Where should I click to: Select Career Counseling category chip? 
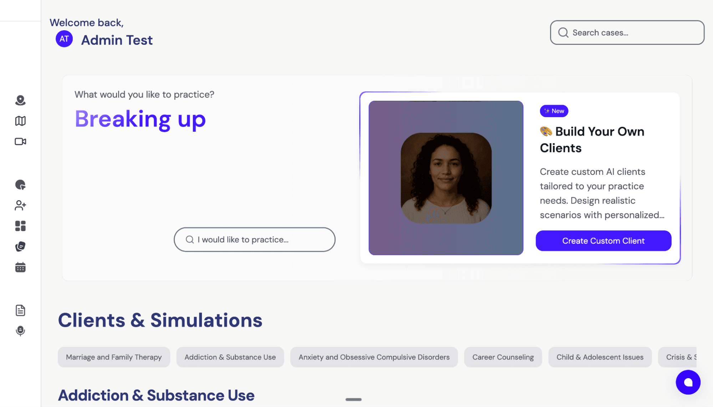[x=503, y=357]
